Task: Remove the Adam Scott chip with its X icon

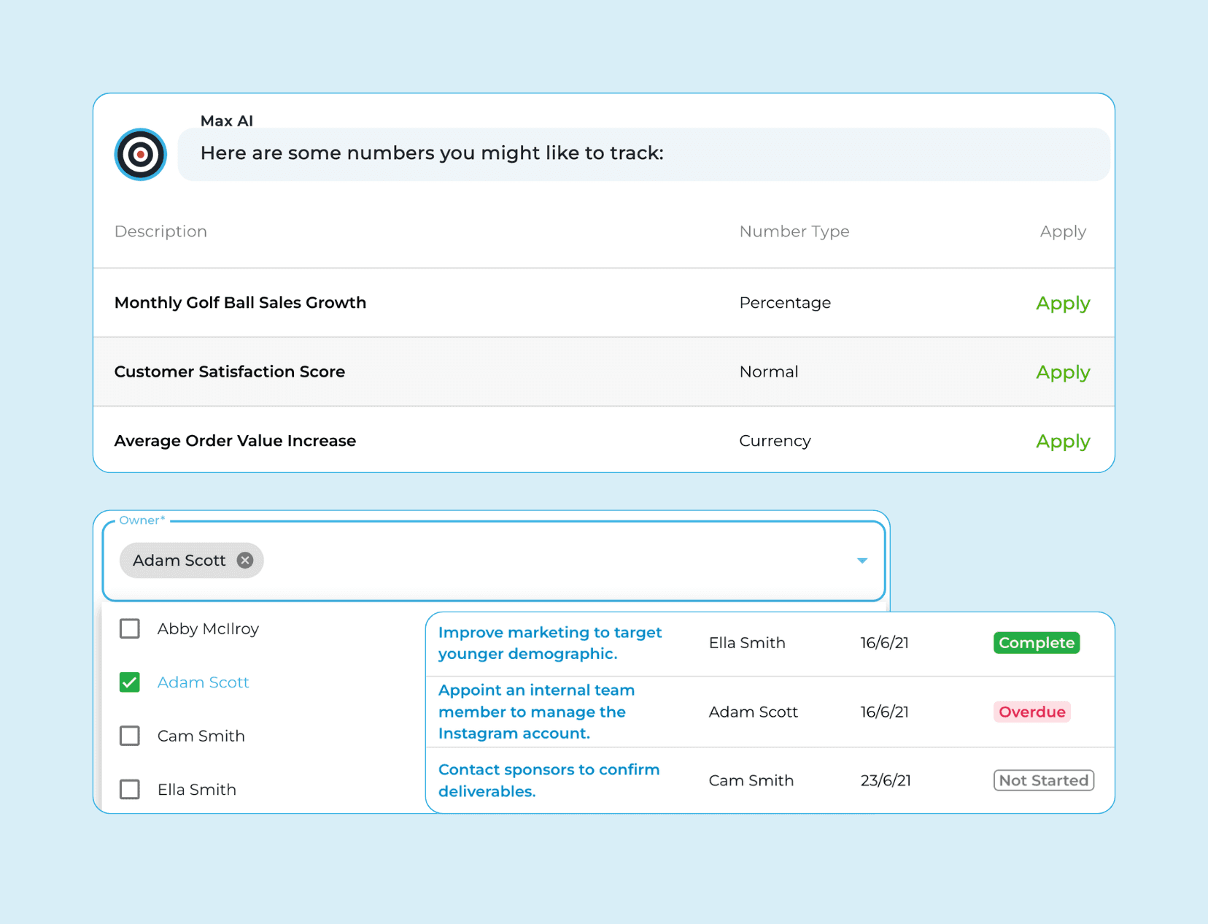Action: click(245, 561)
